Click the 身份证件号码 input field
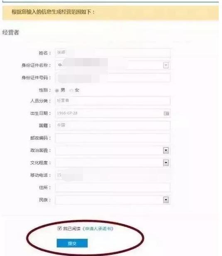This screenshot has height=256, width=222. (113, 77)
